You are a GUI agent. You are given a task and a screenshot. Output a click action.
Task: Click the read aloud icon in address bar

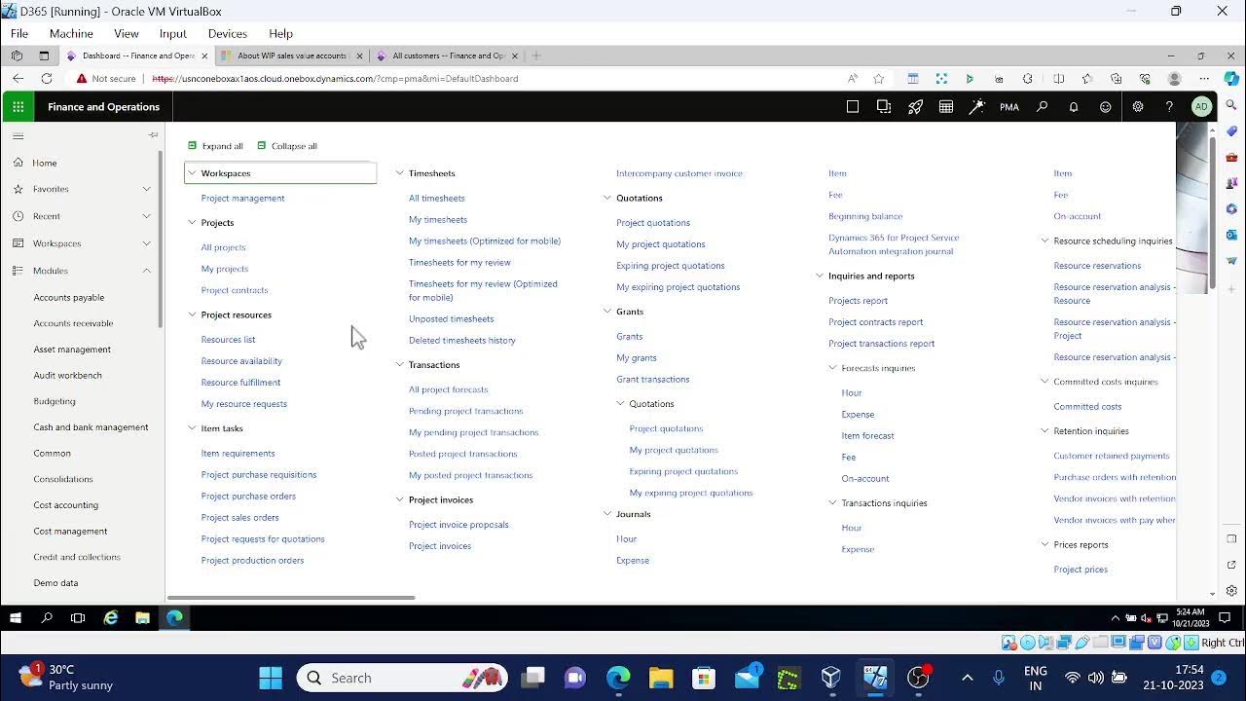pyautogui.click(x=853, y=79)
